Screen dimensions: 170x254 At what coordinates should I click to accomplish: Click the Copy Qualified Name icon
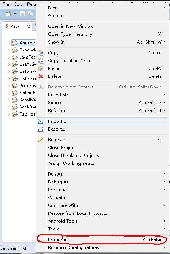tap(41, 61)
